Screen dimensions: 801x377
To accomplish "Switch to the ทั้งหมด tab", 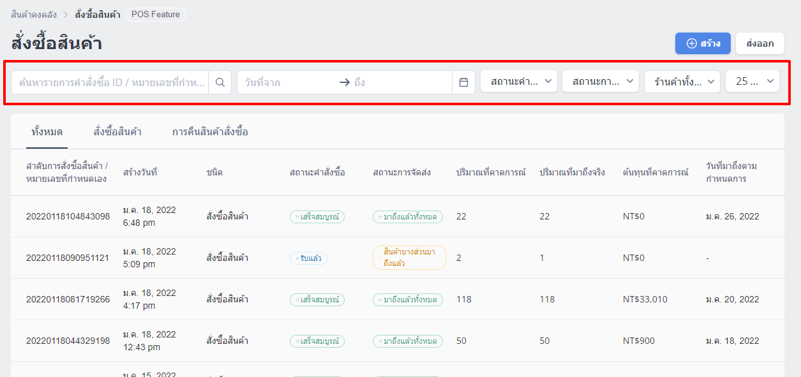I will (47, 132).
